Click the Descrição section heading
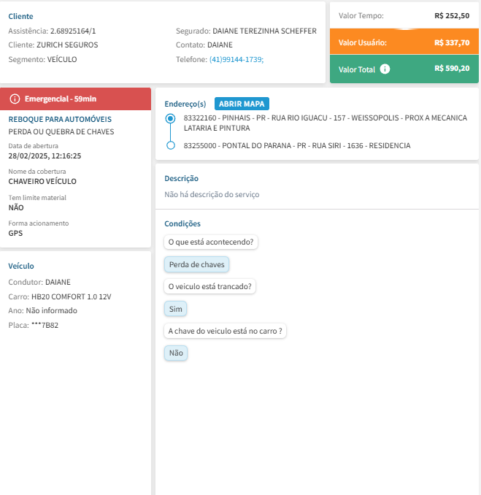Viewport: 481px width, 495px height. (181, 178)
